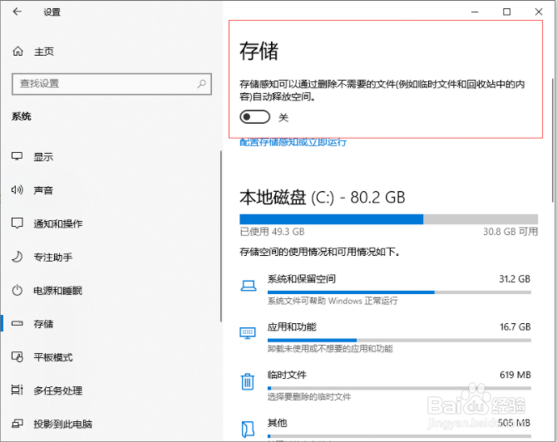Image resolution: width=557 pixels, height=442 pixels.
Task: Open the home page via house icon
Action: coord(17,52)
